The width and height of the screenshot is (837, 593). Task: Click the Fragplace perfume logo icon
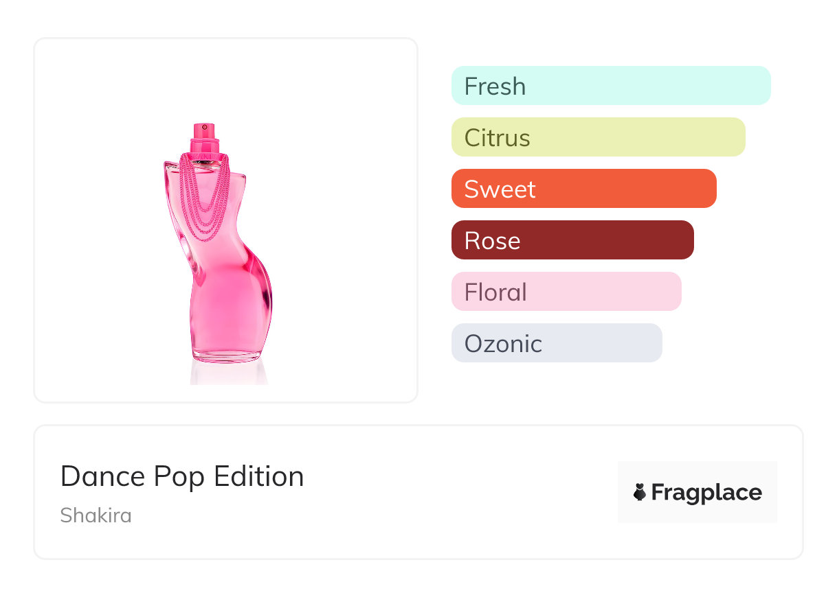click(x=640, y=492)
